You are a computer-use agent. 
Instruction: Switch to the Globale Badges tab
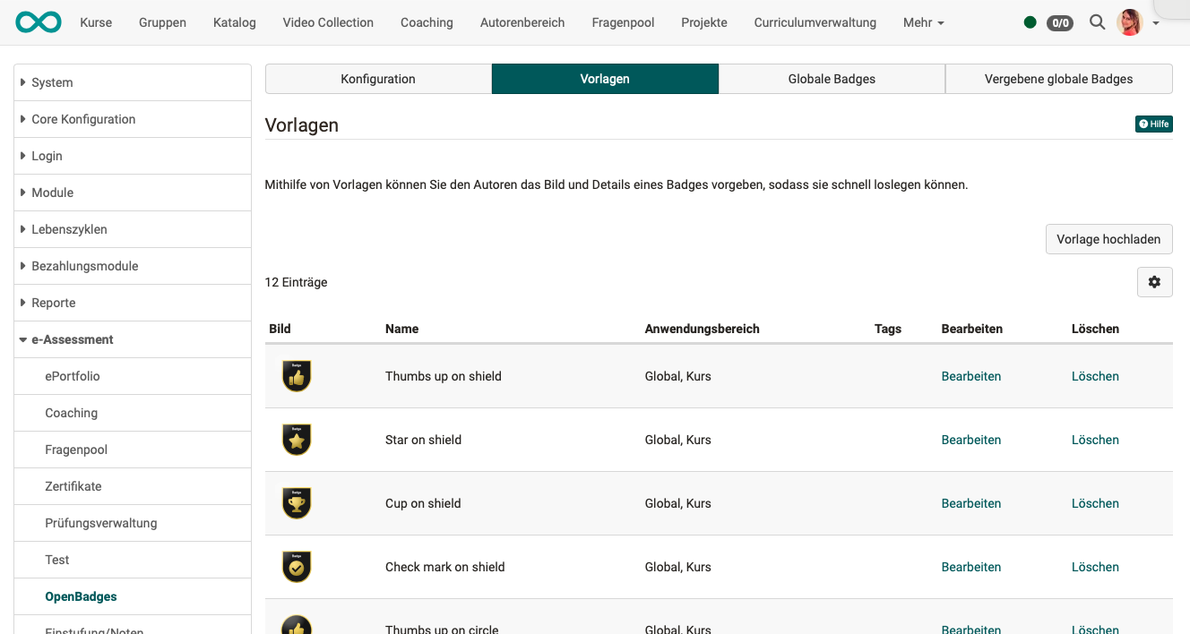[x=832, y=79]
